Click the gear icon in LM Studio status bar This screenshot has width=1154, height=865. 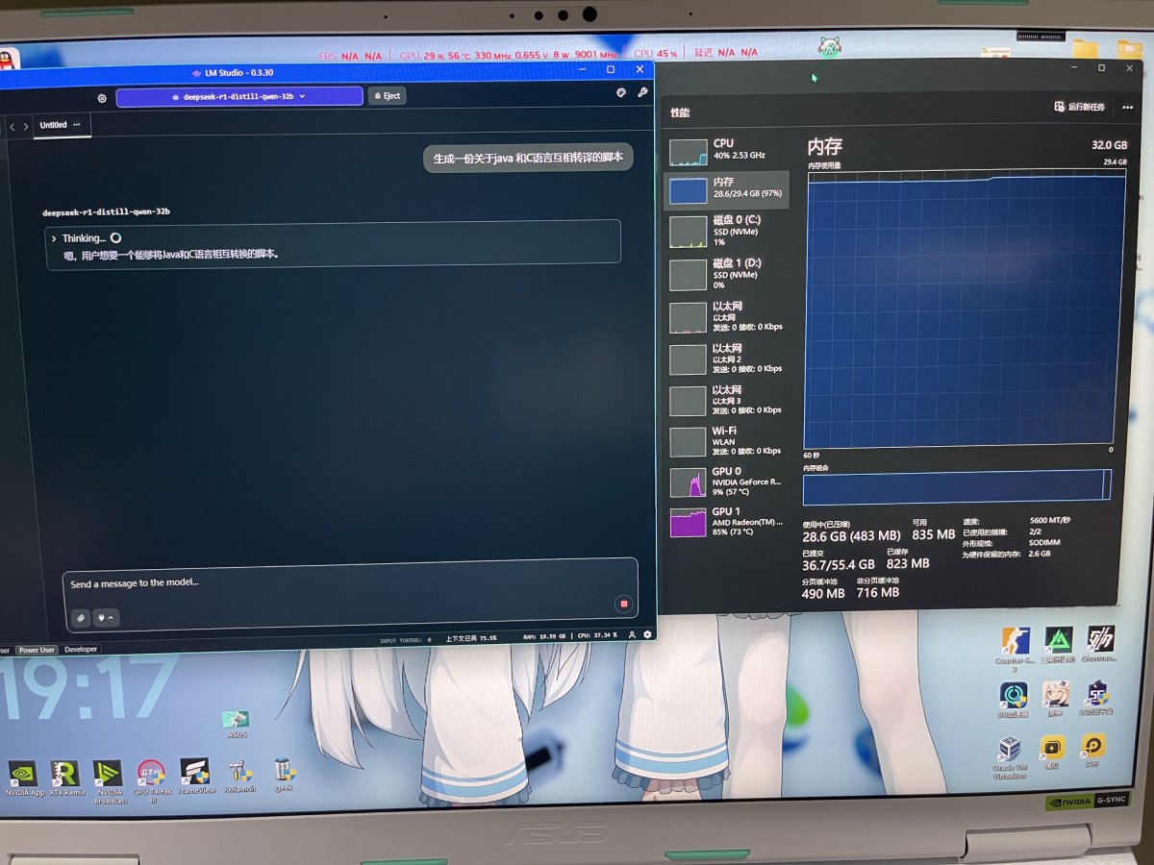647,634
